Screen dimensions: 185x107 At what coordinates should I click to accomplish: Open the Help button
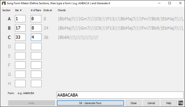tap(169, 103)
